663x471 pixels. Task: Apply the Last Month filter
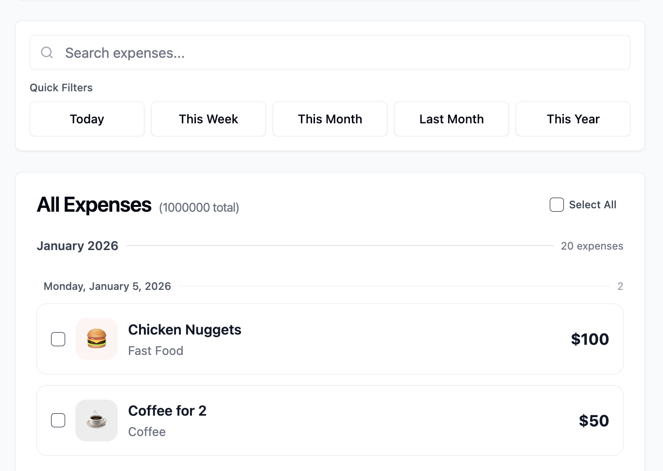(451, 119)
